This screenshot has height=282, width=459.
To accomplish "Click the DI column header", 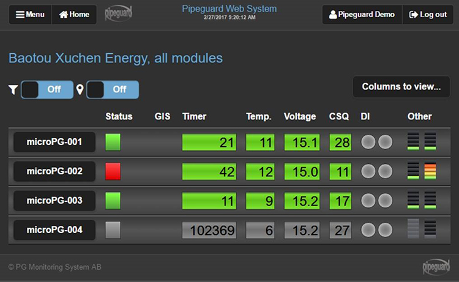I will pos(365,116).
